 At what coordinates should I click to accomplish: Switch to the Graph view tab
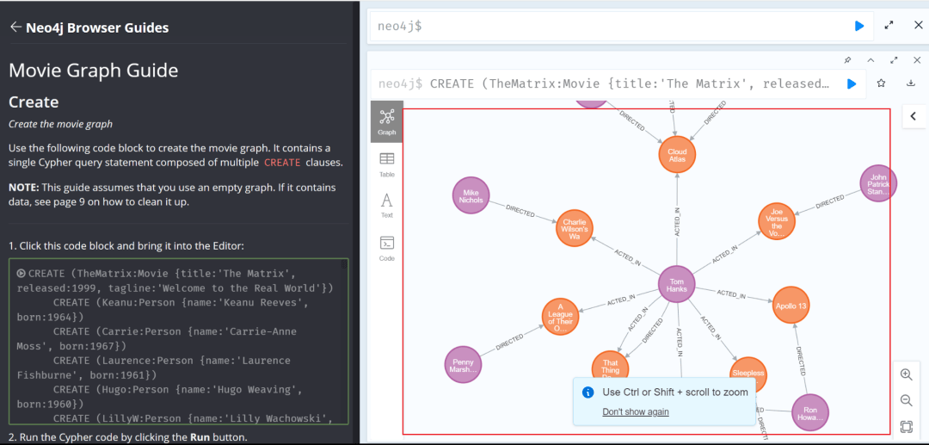pyautogui.click(x=387, y=121)
